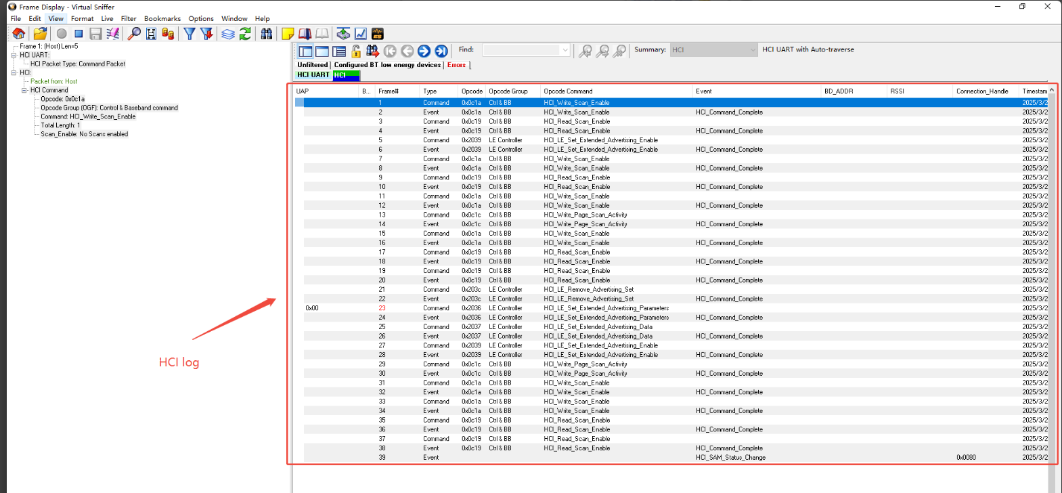
Task: Open the View menu
Action: [x=56, y=18]
